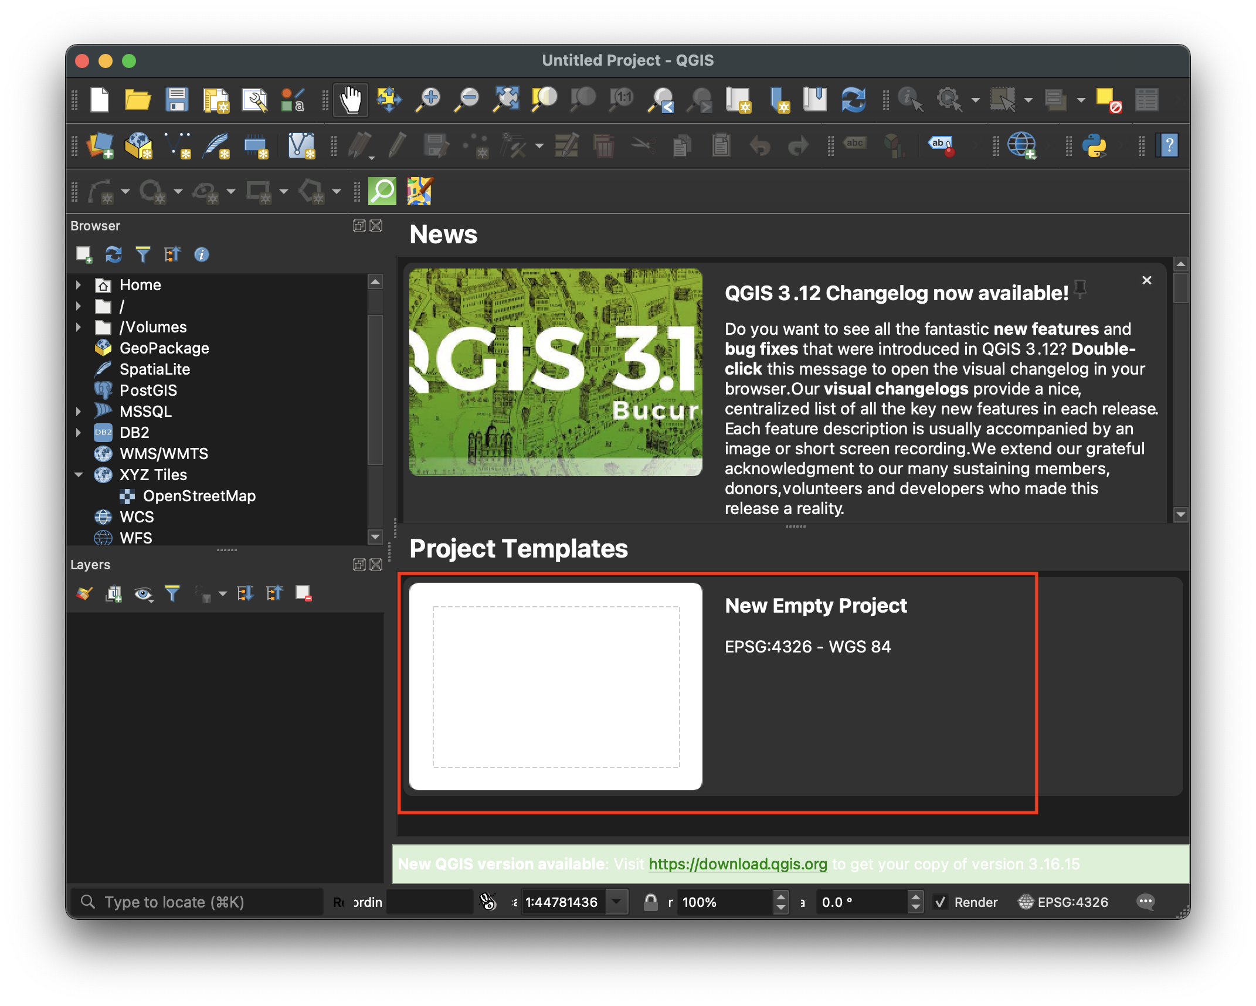Toggle the Render checkbox
Image resolution: width=1256 pixels, height=1006 pixels.
(940, 902)
